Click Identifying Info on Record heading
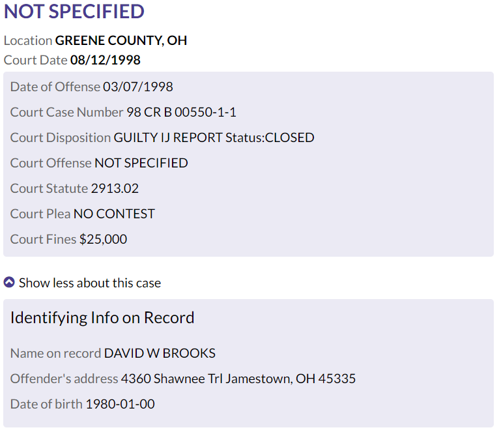499x432 pixels. pyautogui.click(x=102, y=318)
